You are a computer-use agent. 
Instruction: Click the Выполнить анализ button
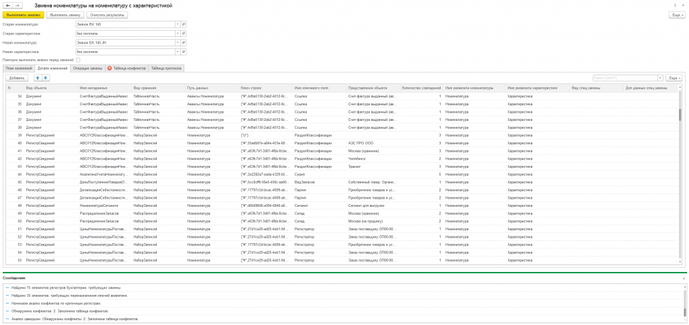click(x=24, y=15)
